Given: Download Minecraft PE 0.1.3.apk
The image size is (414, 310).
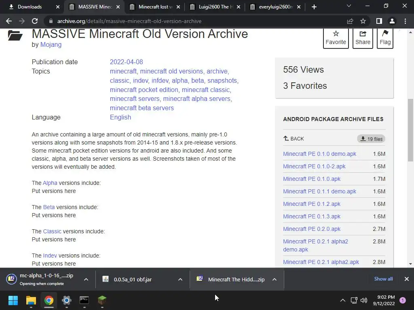Looking at the screenshot, I should click(x=312, y=216).
